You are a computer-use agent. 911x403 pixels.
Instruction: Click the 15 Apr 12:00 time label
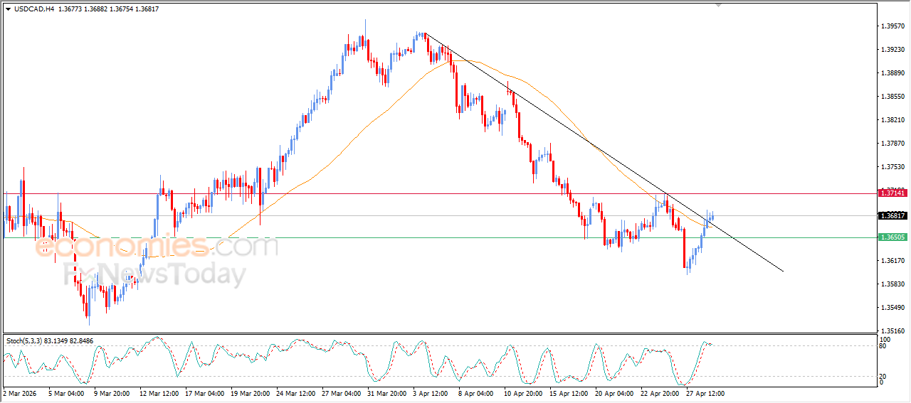click(x=569, y=393)
